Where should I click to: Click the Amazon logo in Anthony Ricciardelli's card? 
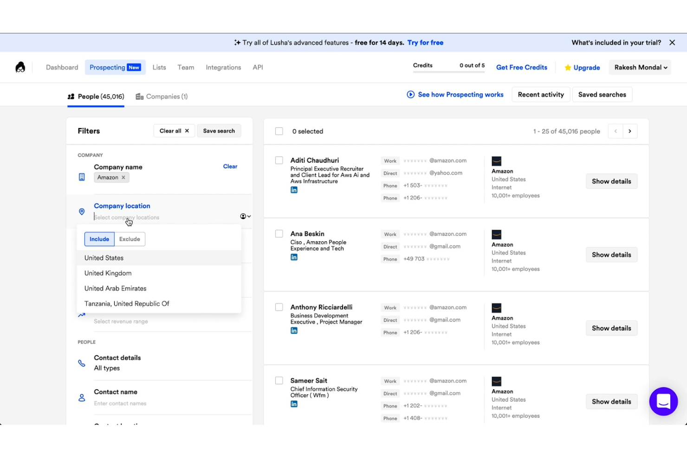coord(497,308)
